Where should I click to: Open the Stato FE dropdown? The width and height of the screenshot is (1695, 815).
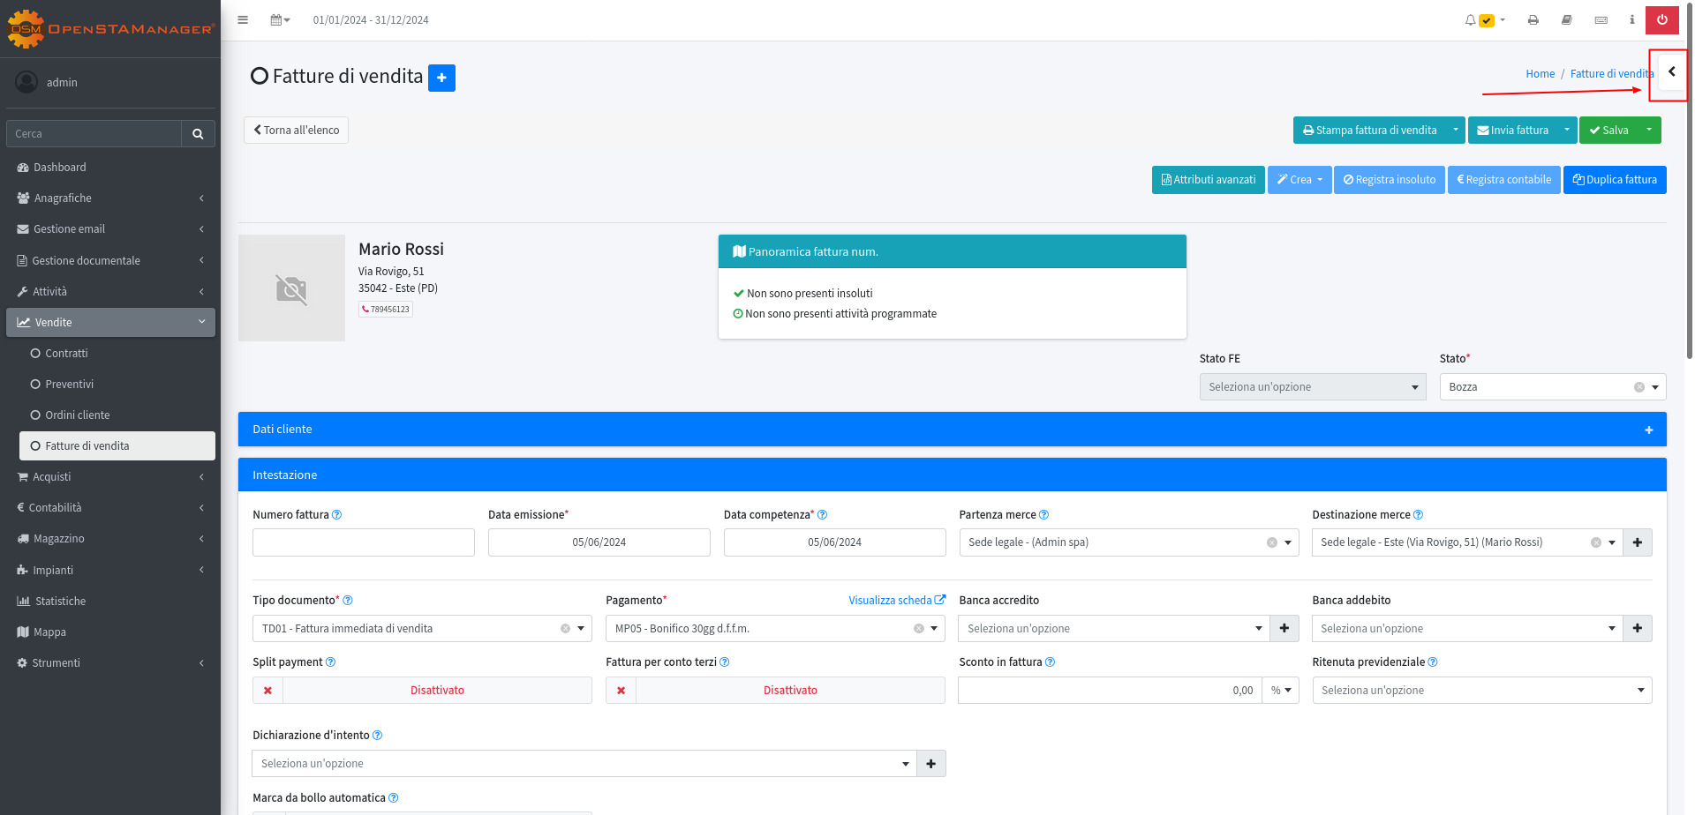pos(1312,387)
